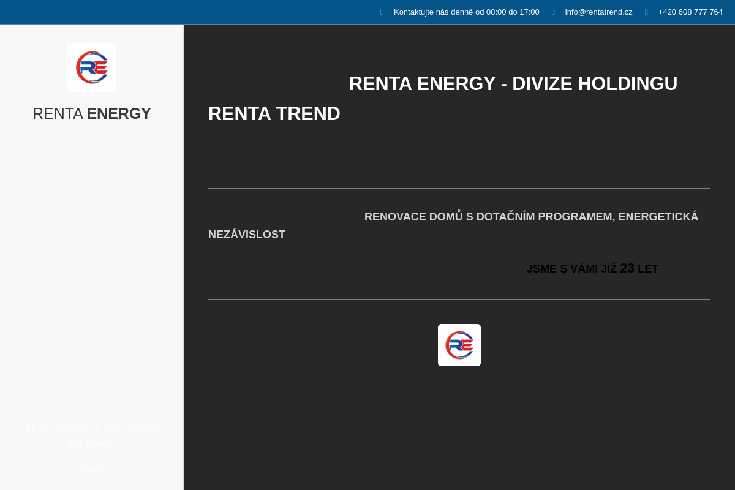This screenshot has width=735, height=490.
Task: Click the small icon left of Kontaktujte nás
Action: pyautogui.click(x=382, y=12)
